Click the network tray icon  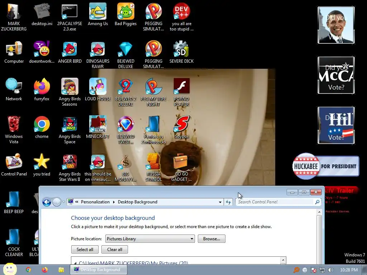point(322,270)
